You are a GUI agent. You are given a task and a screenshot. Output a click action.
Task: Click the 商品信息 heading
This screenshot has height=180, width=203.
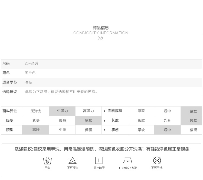(x=101, y=28)
